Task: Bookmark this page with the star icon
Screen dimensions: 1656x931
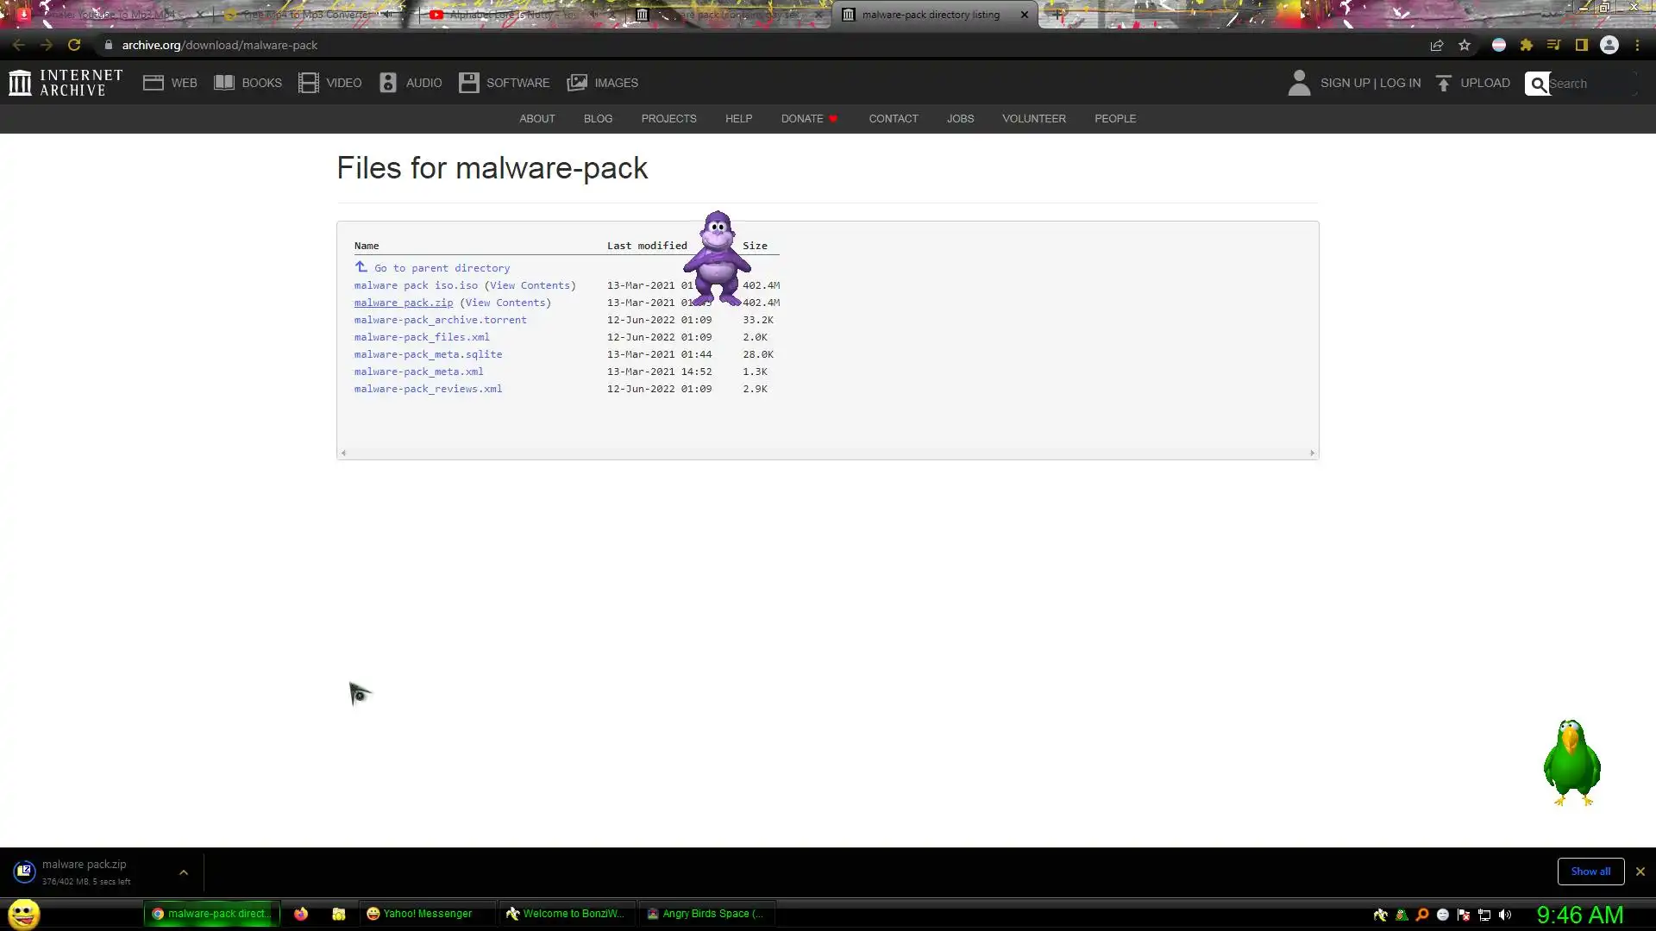Action: click(1465, 45)
